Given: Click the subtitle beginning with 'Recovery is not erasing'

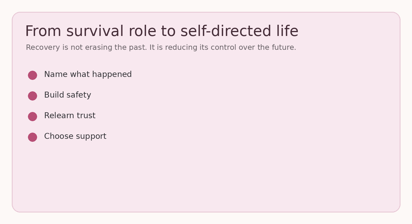Looking at the screenshot, I should tap(161, 47).
